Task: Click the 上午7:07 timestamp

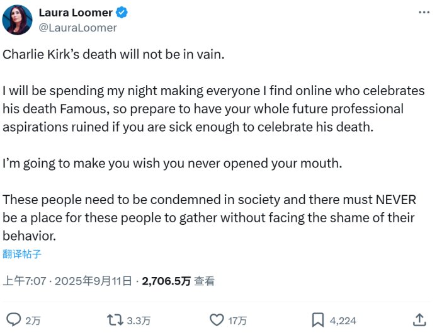Action: (25, 281)
